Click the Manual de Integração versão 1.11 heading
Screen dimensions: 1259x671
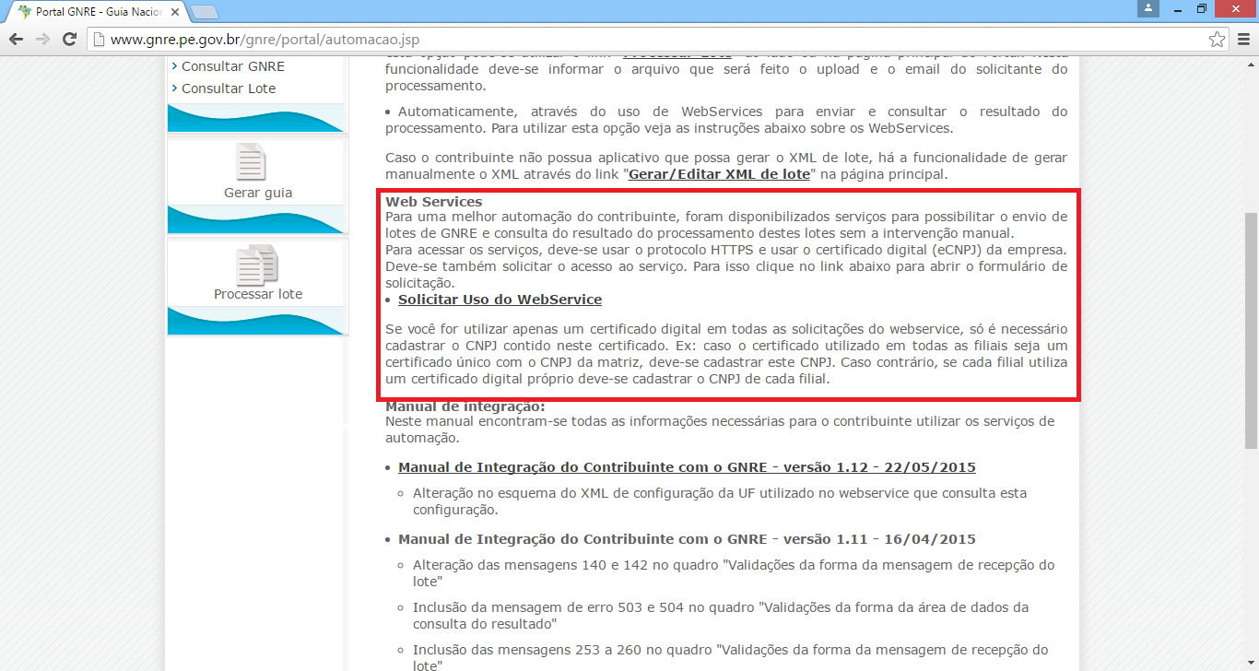(687, 539)
